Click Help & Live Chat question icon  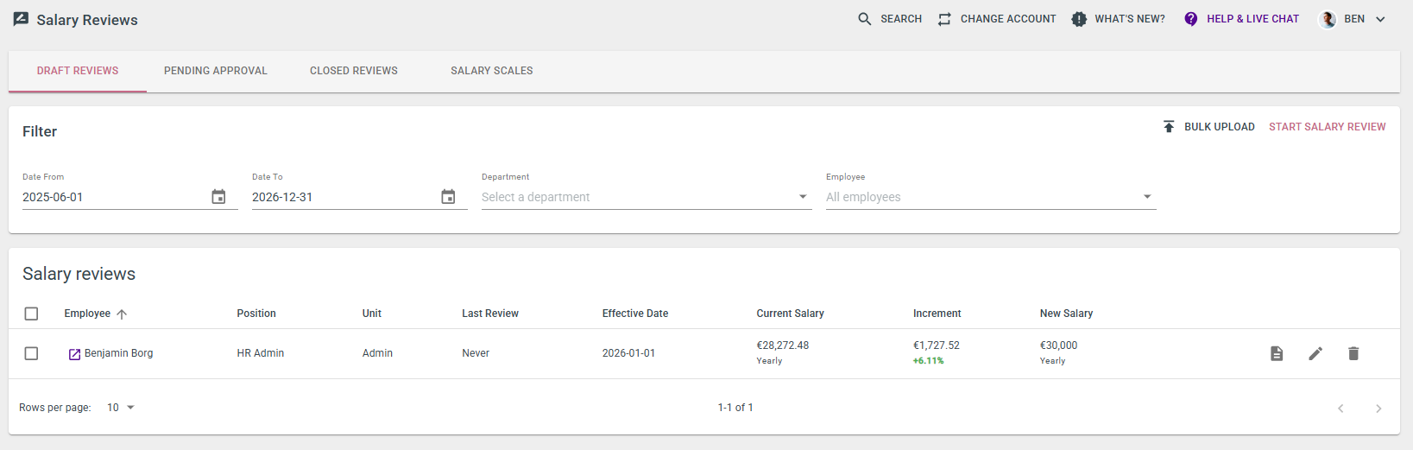[1191, 19]
